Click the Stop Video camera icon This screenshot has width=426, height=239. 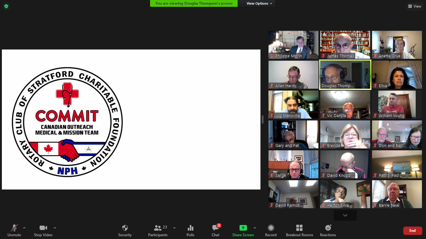point(43,228)
